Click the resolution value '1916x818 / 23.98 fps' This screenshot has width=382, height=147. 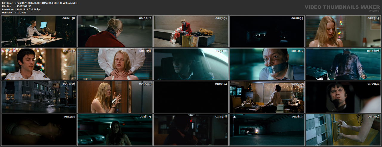(x=29, y=9)
